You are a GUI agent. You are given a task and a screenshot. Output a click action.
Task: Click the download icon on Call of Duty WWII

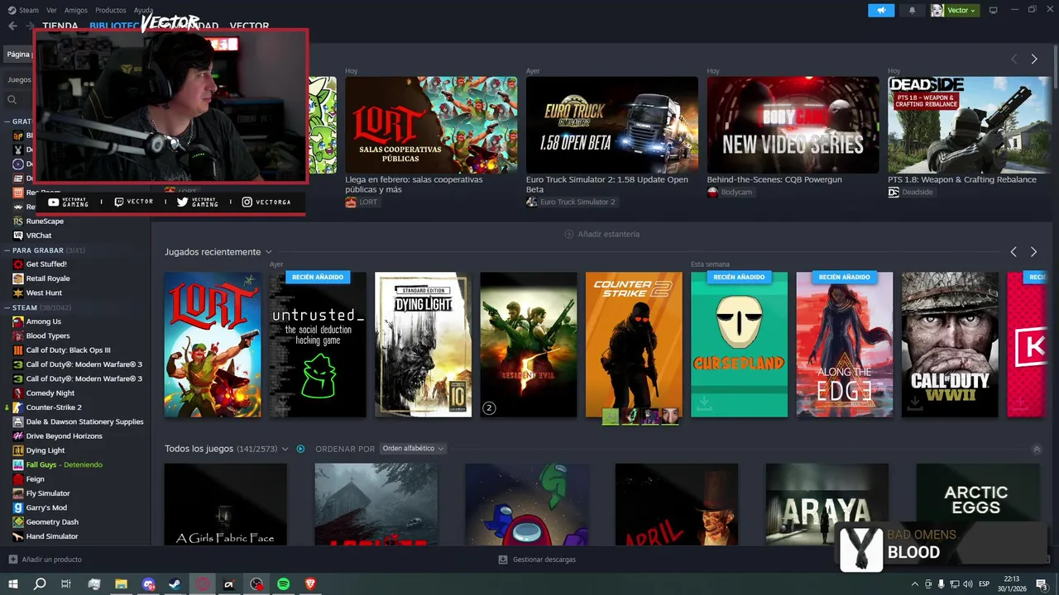coord(915,402)
